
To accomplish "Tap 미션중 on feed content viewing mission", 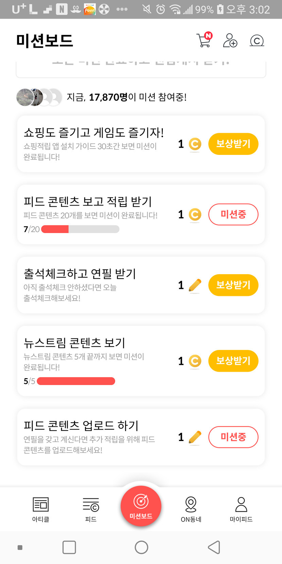I will (233, 214).
